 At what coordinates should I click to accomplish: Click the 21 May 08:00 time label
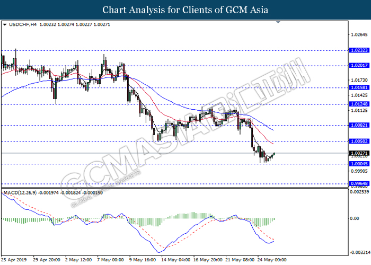click(240, 260)
